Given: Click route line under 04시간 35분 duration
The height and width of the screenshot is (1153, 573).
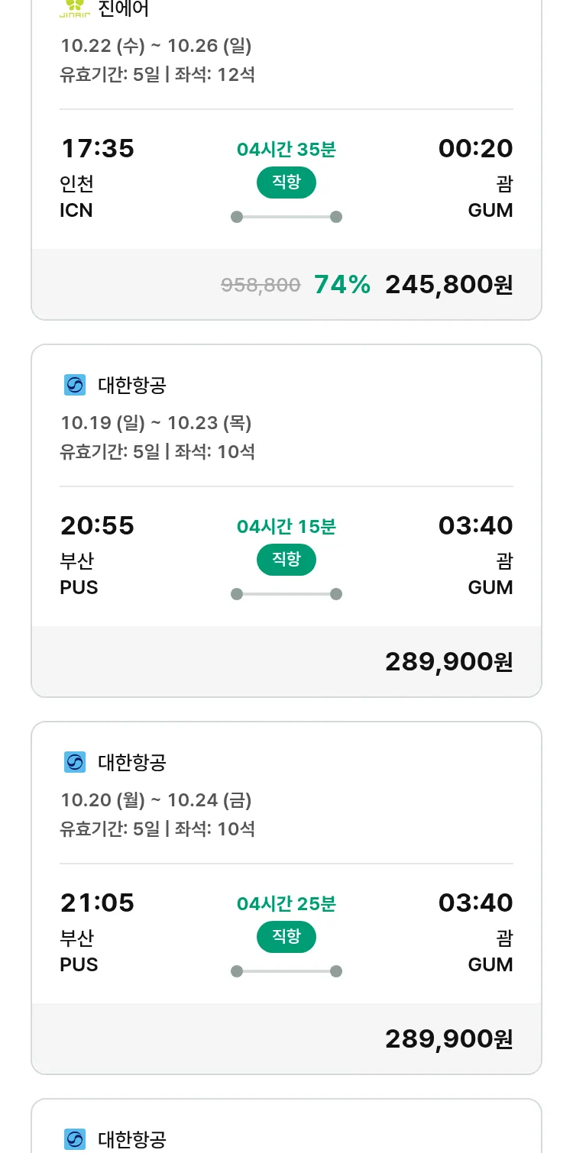Looking at the screenshot, I should [x=286, y=217].
